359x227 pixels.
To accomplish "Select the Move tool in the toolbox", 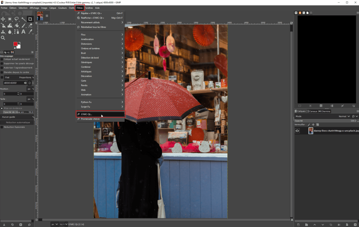I will [x=3, y=19].
